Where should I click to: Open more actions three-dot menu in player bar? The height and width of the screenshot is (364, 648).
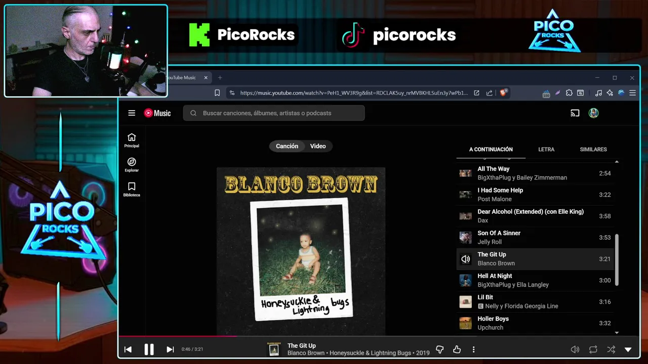473,349
